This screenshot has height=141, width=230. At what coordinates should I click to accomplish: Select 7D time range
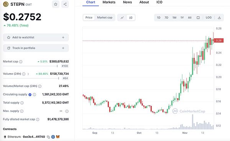point(166,18)
